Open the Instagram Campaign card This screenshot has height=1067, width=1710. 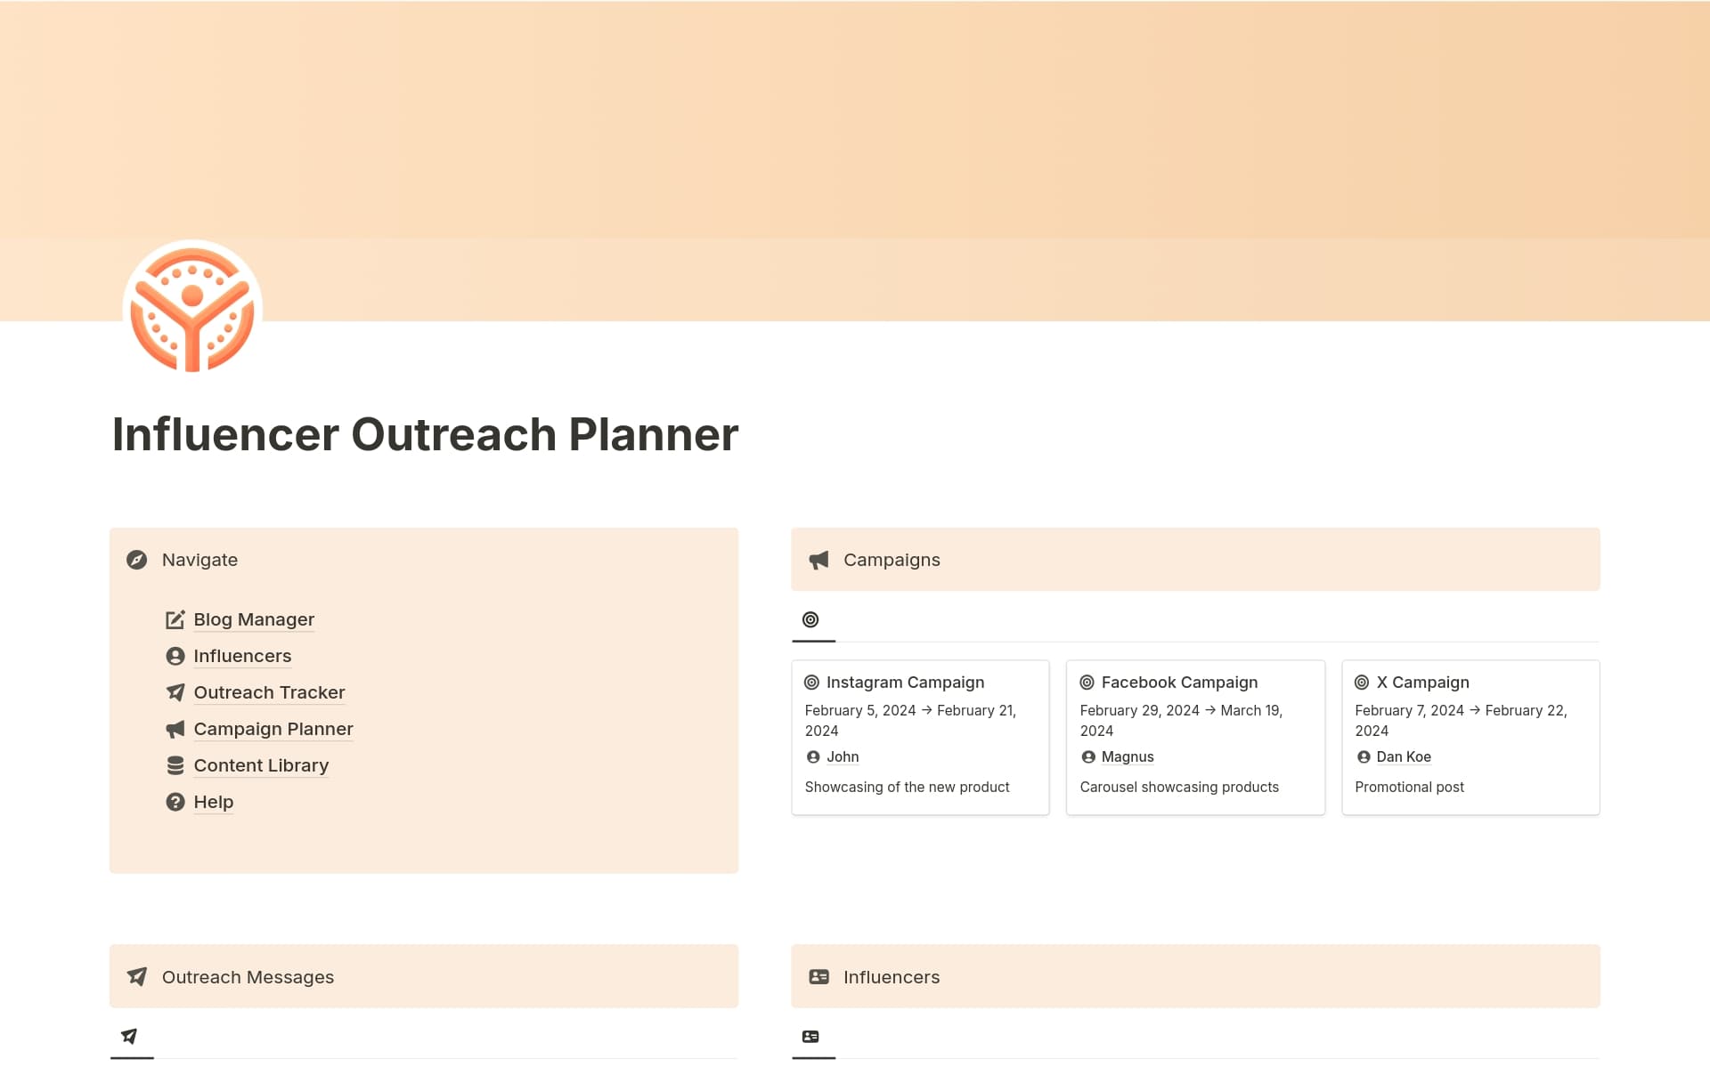coord(905,682)
